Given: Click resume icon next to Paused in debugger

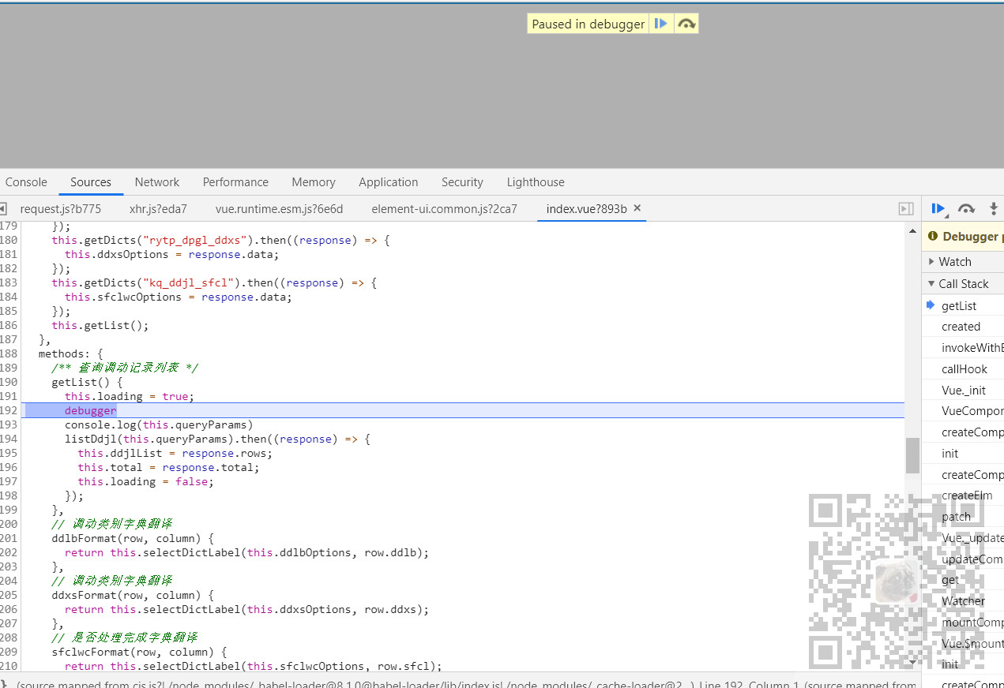Looking at the screenshot, I should tap(660, 23).
